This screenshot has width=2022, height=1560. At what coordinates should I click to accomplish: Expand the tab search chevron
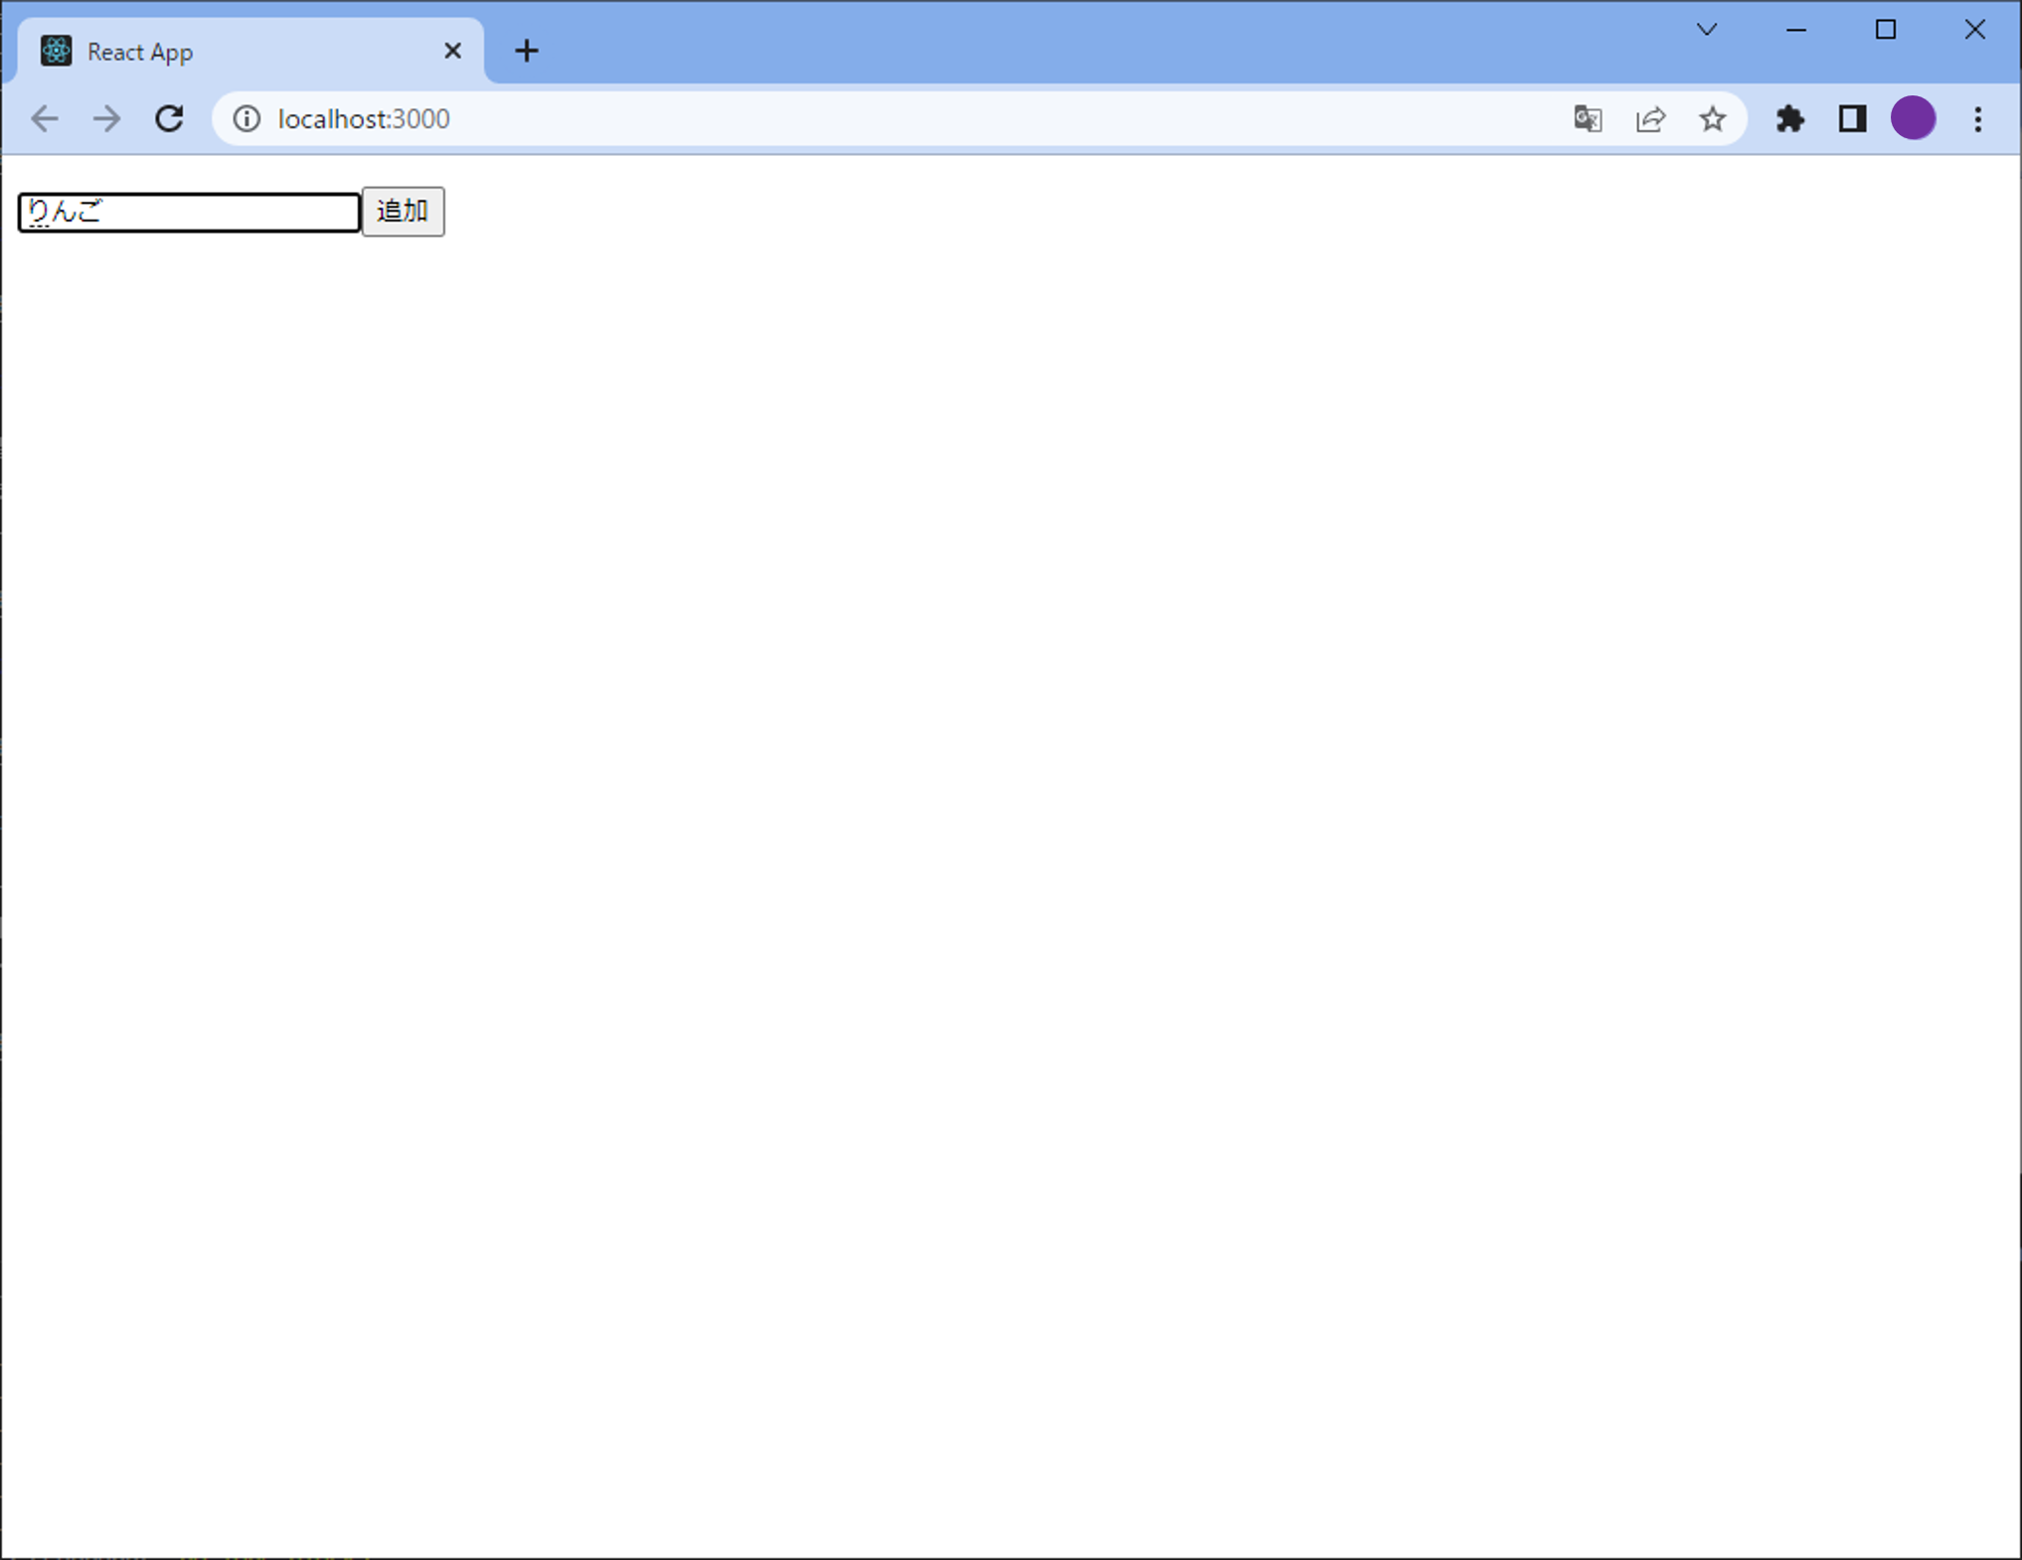(1707, 30)
